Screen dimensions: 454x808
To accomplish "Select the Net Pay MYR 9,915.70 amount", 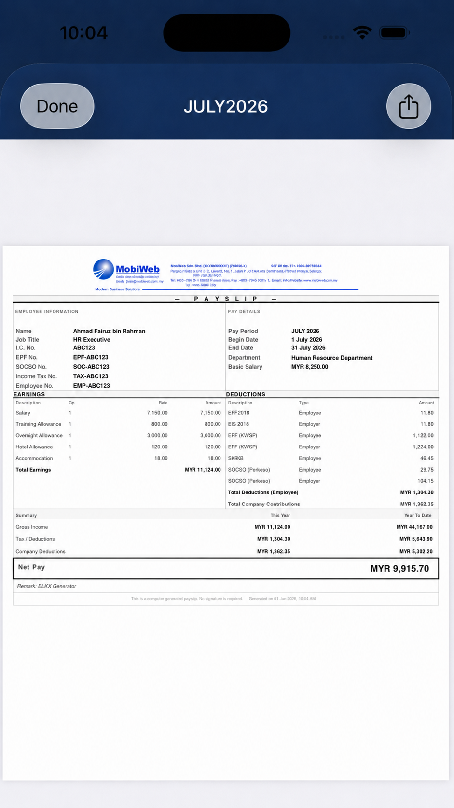I will (x=399, y=569).
